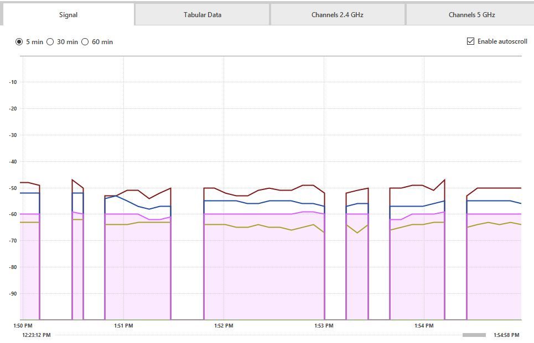
Task: Open the Channels 5 GHz tab
Action: pos(471,15)
